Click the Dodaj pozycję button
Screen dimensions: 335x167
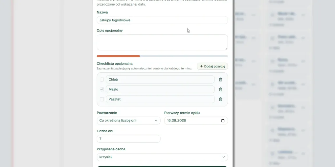click(212, 66)
